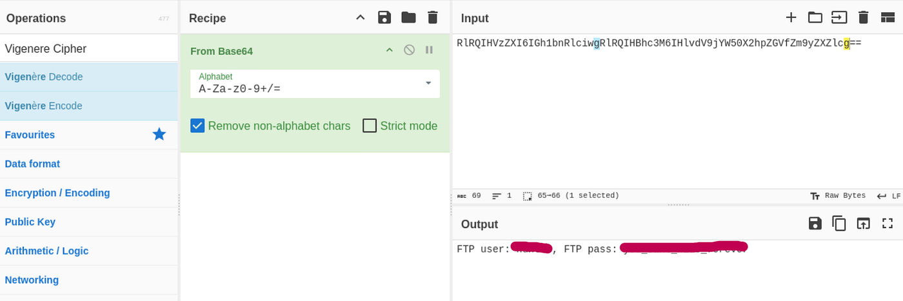The height and width of the screenshot is (301, 903).
Task: Set a breakpoint on From Base64
Action: tap(429, 50)
